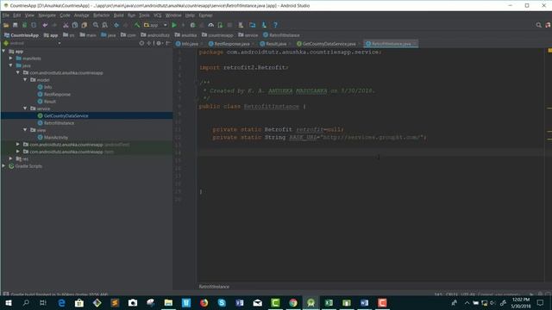Click the Paste icon in toolbar
The height and width of the screenshot is (310, 552).
click(85, 25)
